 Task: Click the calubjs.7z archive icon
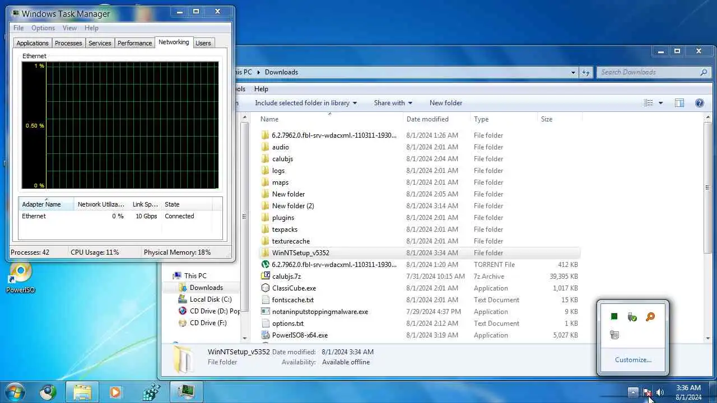tap(266, 277)
